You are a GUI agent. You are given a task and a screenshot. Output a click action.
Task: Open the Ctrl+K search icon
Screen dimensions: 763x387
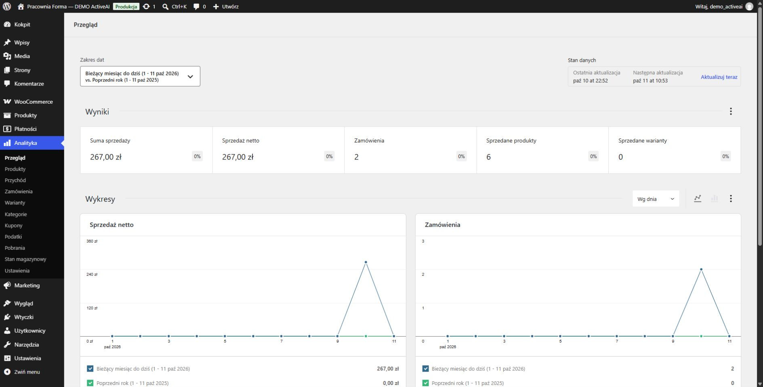point(165,6)
